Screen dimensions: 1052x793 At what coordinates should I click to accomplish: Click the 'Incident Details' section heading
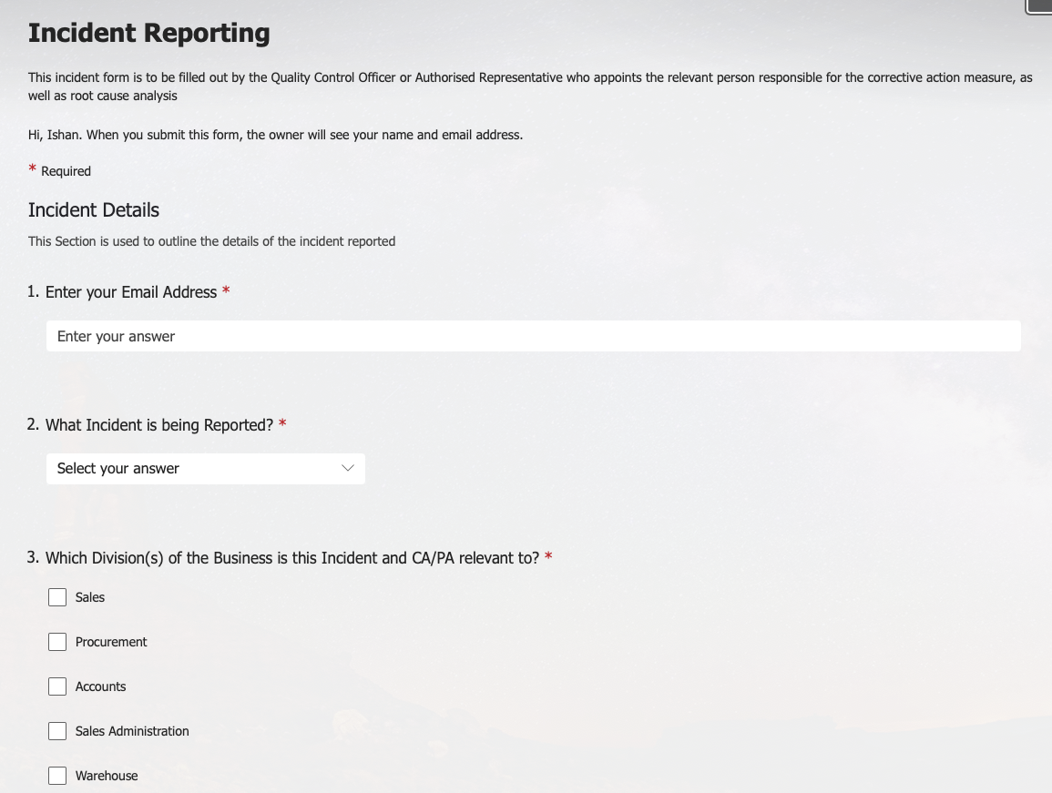coord(94,210)
